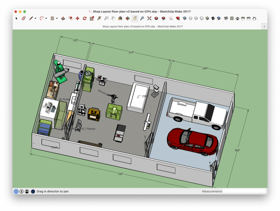280x211 pixels.
Task: Add a new tab with plus button
Action: click(x=264, y=26)
